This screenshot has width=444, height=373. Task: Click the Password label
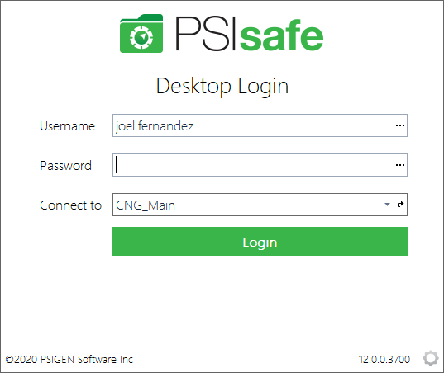point(65,166)
